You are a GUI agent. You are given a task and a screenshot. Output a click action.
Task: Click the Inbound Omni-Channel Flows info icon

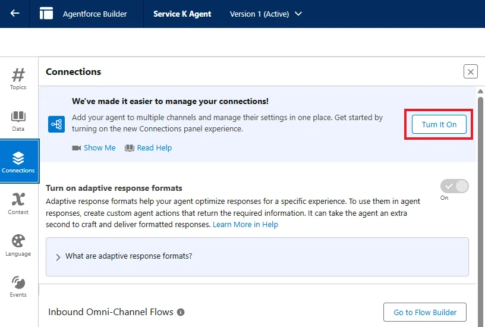tap(181, 312)
